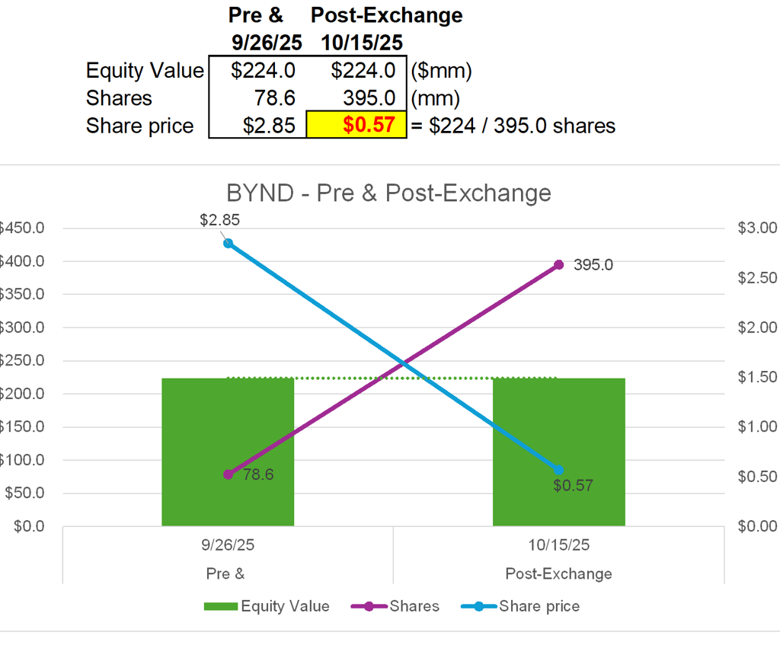This screenshot has height=661, width=780.
Task: Select the Equity Value legend entry
Action: pyautogui.click(x=267, y=606)
